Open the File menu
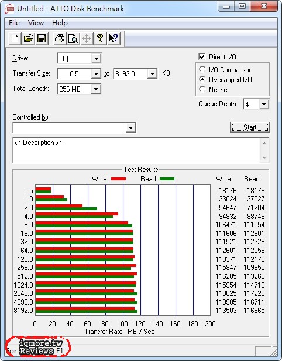 click(14, 23)
